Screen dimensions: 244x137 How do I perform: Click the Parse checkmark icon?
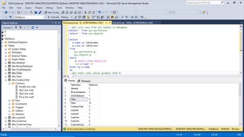(75, 17)
